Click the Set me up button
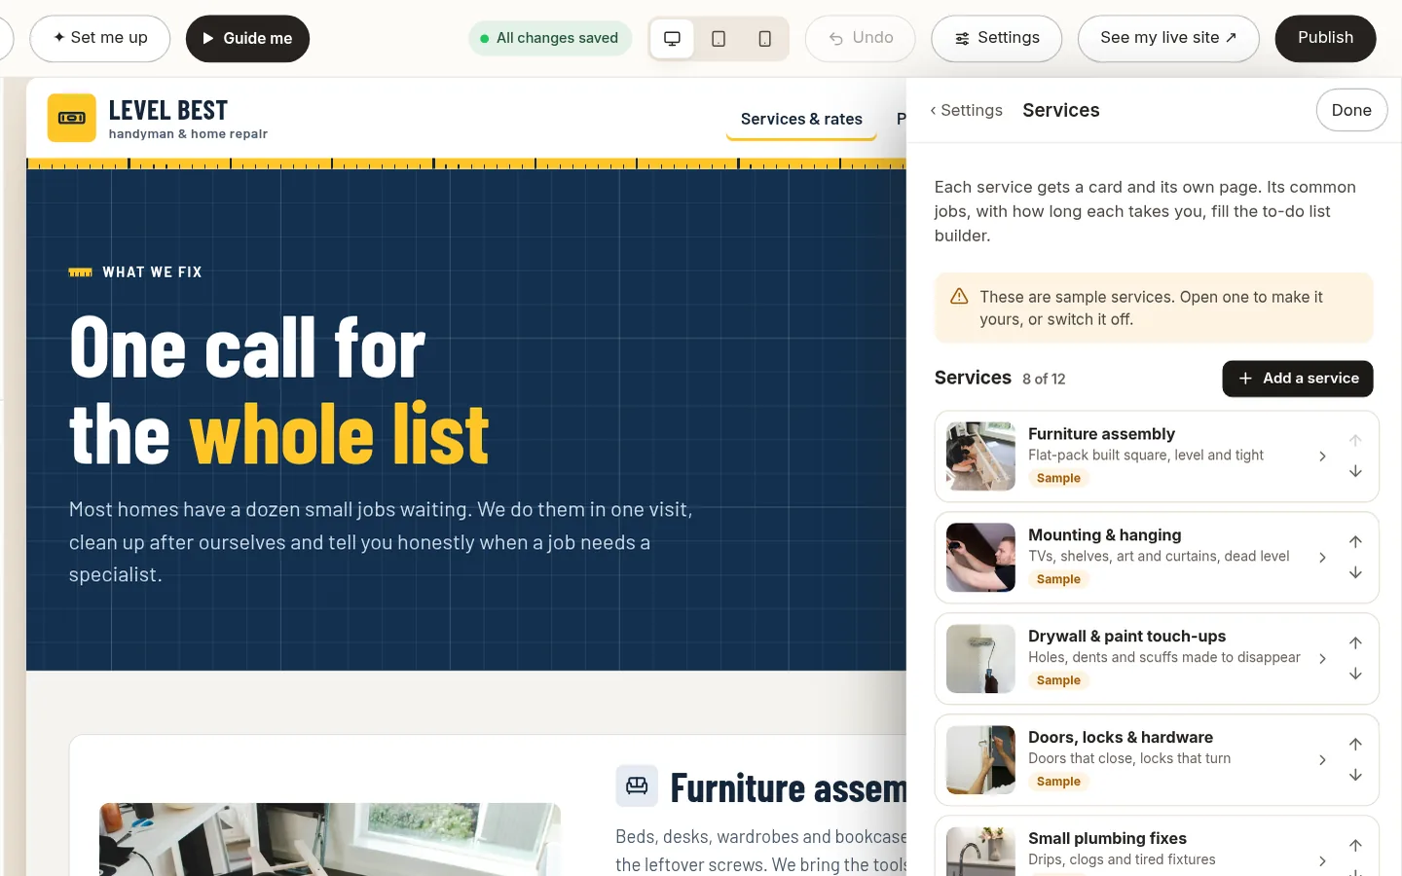This screenshot has height=876, width=1402. 100,38
